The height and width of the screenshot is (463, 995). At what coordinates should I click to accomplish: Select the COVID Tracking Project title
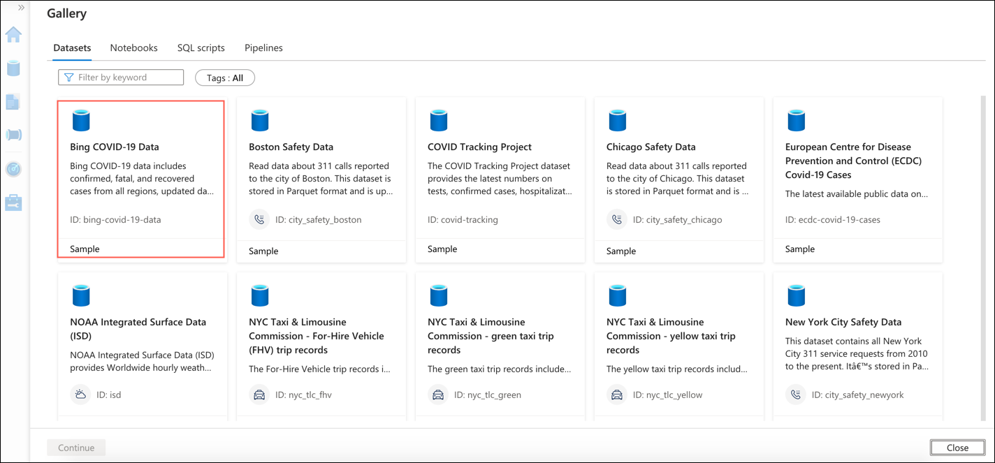pos(480,147)
